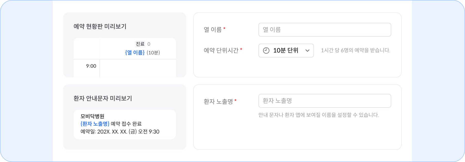Click the 모비닥병원 message preview bubble
Screen dimensions: 465x162
click(125, 124)
